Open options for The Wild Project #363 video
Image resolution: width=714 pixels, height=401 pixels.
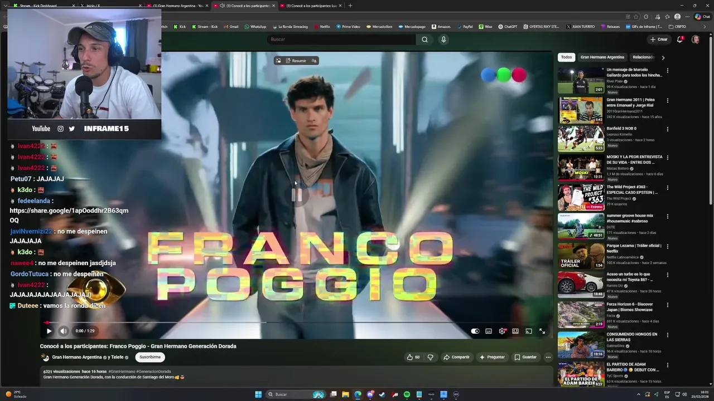(x=668, y=188)
